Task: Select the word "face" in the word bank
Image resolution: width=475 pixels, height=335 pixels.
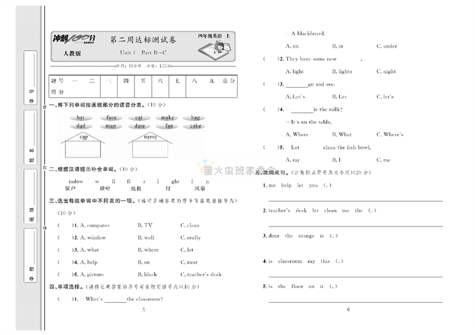Action: point(111,117)
